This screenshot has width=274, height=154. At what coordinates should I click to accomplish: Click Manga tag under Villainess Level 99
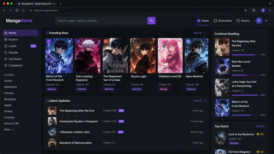(163, 89)
